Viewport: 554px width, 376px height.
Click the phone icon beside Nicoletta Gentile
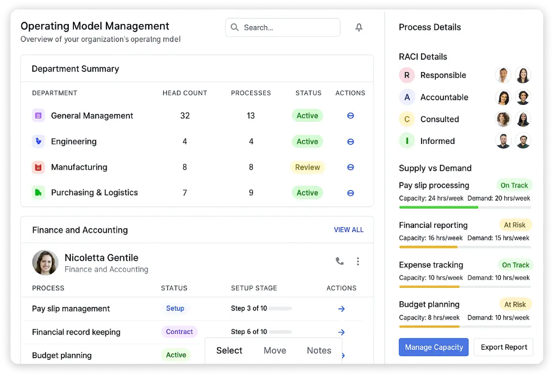(x=339, y=261)
